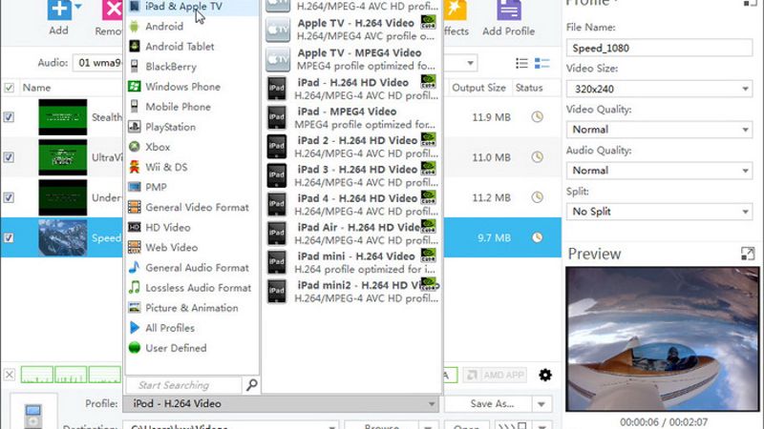Switch to list view icon
This screenshot has height=429, width=764.
pos(521,63)
